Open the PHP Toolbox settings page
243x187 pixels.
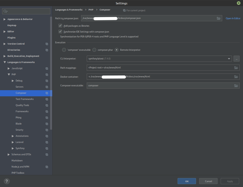(18, 173)
